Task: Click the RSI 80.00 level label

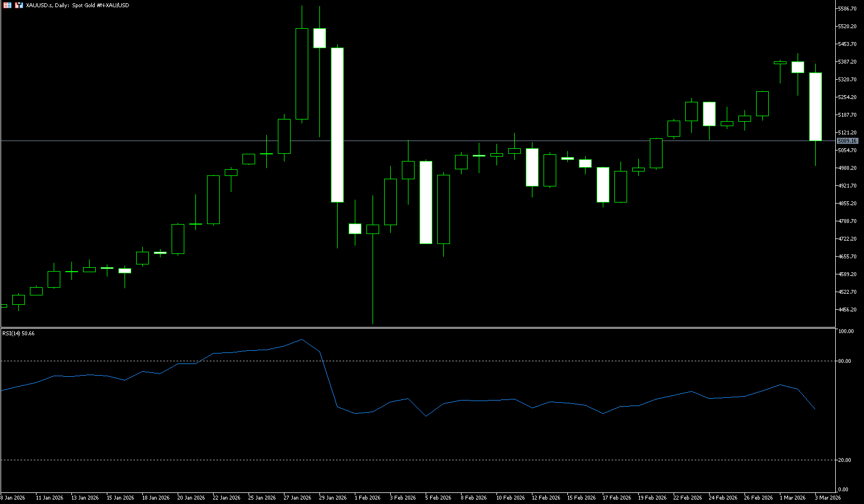Action: 845,361
